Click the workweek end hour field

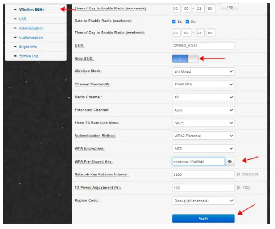(x=200, y=9)
